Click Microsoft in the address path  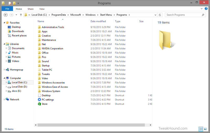[76, 15]
